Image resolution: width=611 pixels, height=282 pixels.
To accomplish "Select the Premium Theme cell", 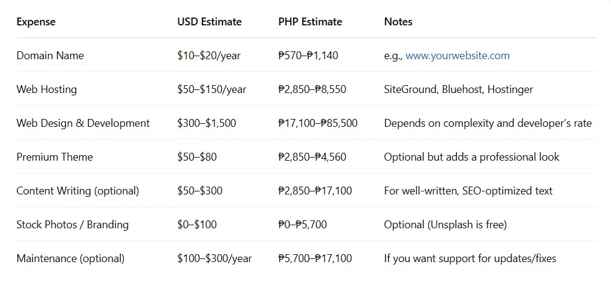I will (54, 157).
